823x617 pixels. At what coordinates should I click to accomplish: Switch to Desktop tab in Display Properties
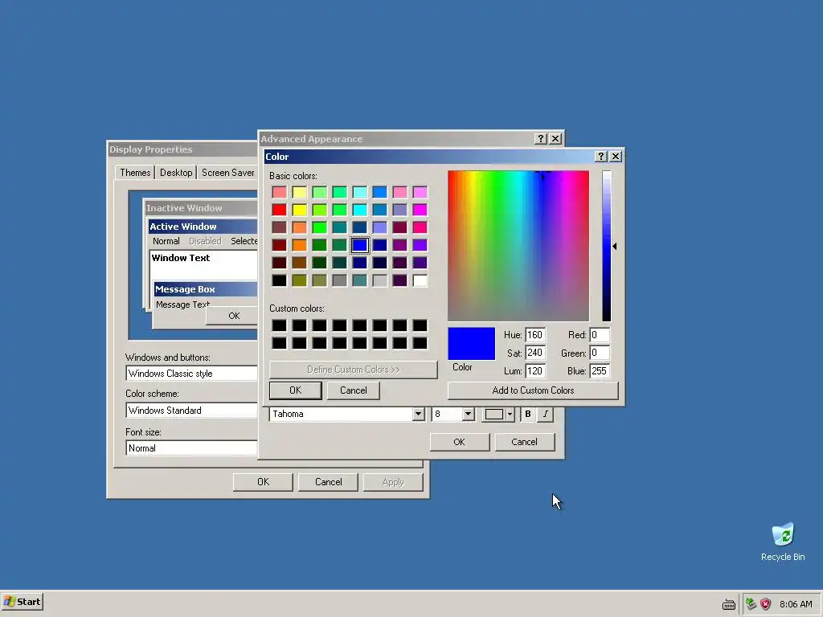(176, 173)
